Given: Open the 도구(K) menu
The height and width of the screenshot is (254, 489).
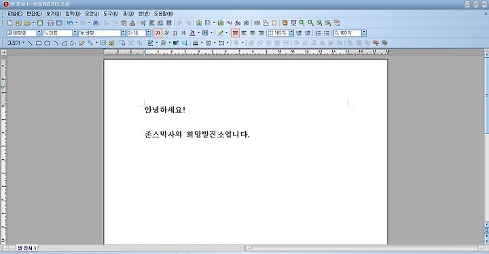Looking at the screenshot, I should click(x=111, y=14).
